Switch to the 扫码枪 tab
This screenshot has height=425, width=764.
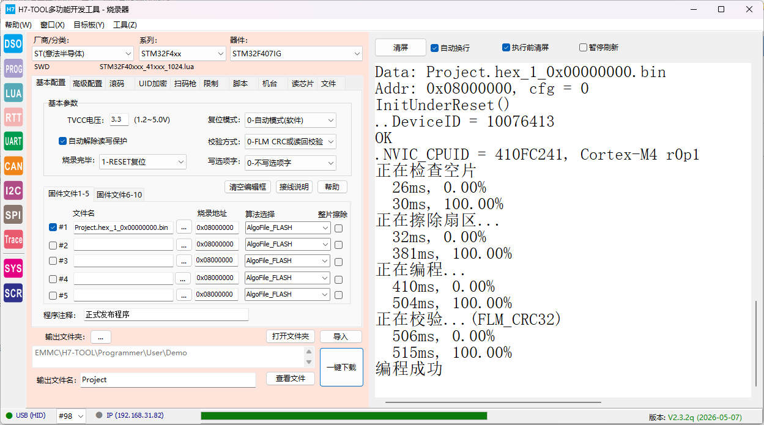(x=185, y=84)
